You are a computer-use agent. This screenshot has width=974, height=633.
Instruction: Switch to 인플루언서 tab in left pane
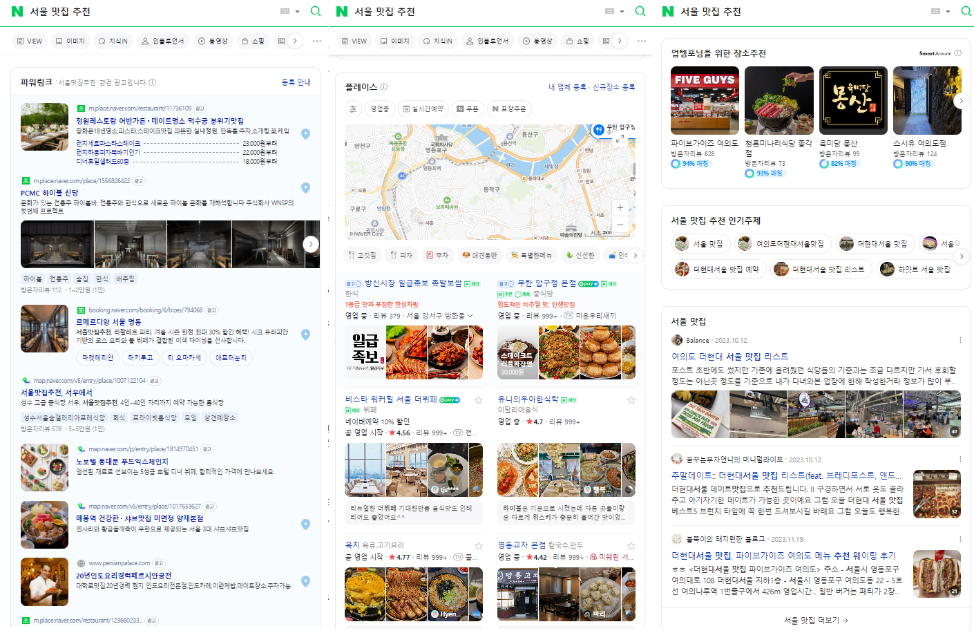click(163, 41)
